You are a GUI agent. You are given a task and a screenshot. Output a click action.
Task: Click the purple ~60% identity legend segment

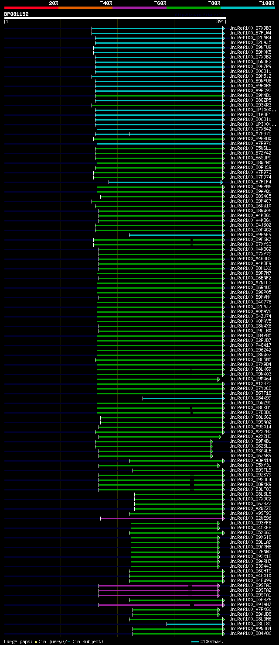click(139, 8)
